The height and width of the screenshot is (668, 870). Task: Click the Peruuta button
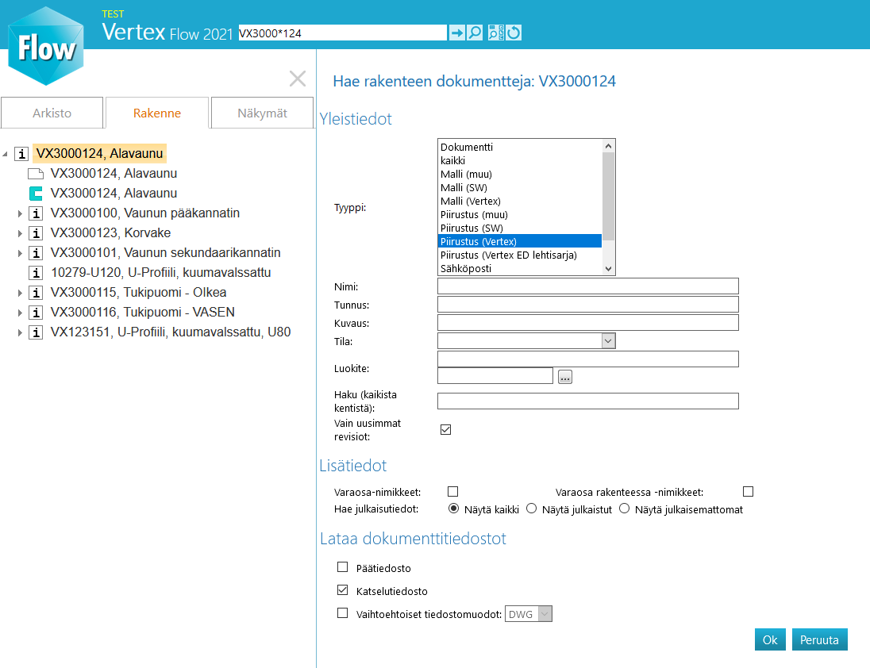pos(819,640)
